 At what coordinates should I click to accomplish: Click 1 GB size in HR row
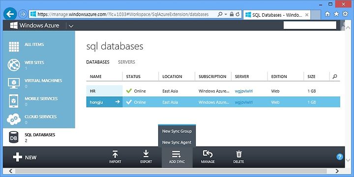click(312, 91)
